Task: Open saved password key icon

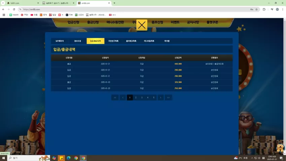Action: pyautogui.click(x=252, y=9)
